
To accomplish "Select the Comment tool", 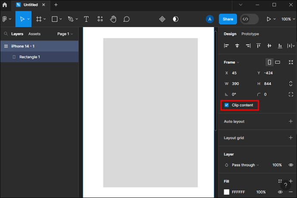I will 127,19.
